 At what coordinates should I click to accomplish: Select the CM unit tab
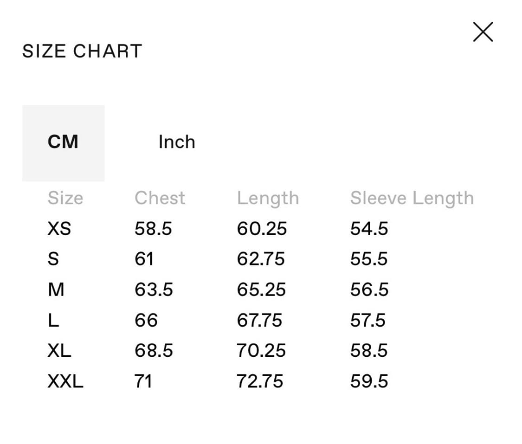click(63, 142)
